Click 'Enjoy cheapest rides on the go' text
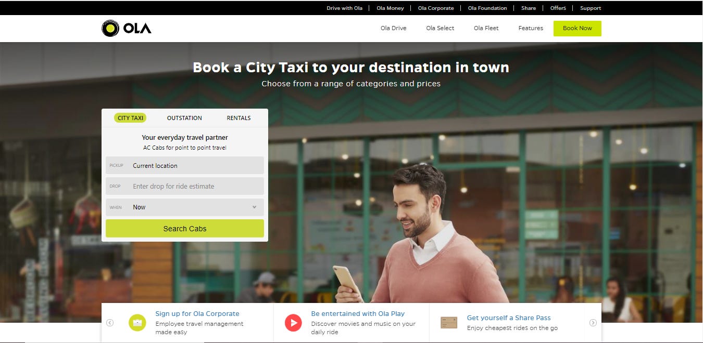This screenshot has height=343, width=703. pyautogui.click(x=512, y=328)
